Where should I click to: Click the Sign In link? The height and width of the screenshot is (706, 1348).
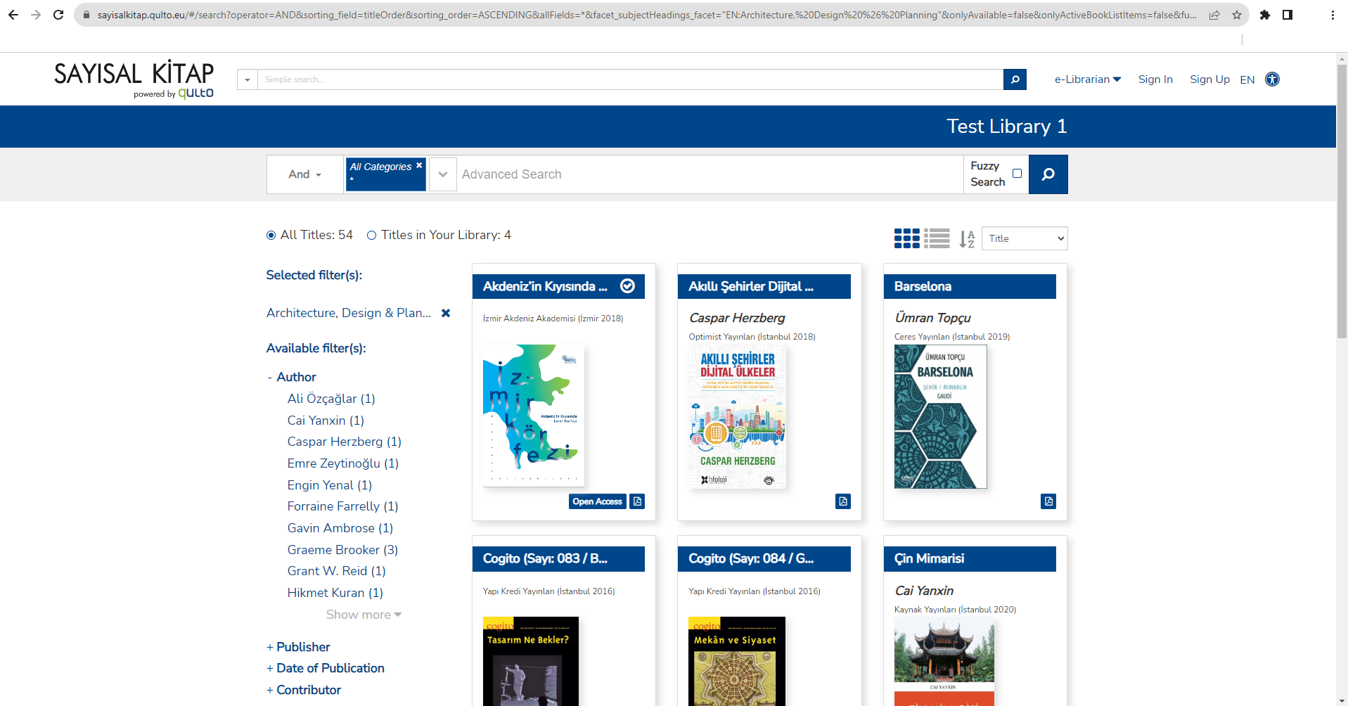(x=1155, y=79)
